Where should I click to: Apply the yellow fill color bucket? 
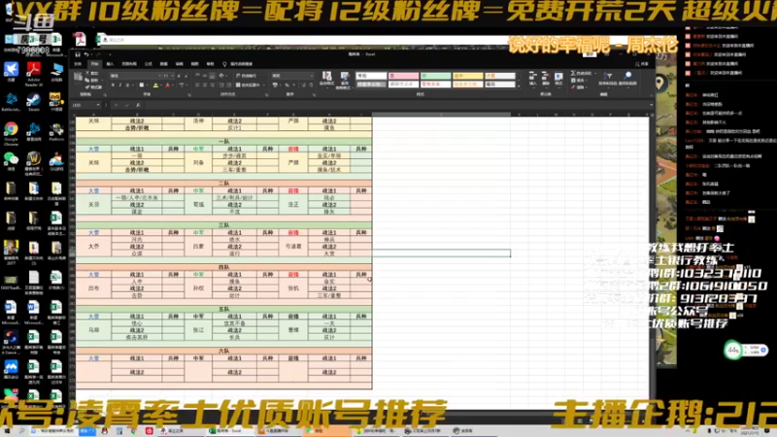pos(155,85)
